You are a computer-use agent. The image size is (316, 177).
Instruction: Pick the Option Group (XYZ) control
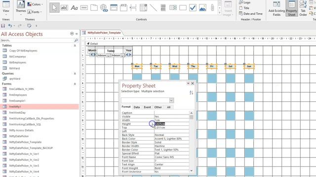pyautogui.click(x=123, y=8)
